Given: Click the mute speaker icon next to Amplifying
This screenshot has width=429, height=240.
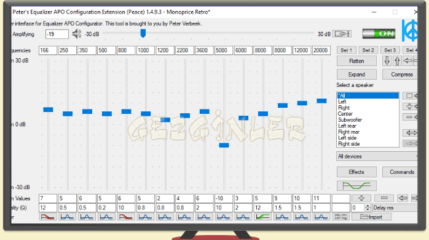Looking at the screenshot, I should (x=77, y=34).
